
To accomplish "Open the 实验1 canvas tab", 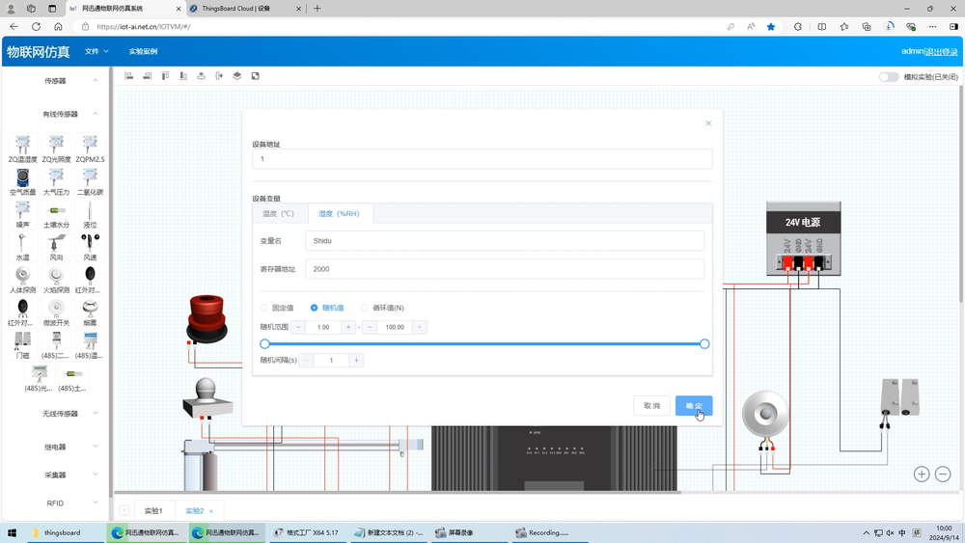I will click(x=153, y=511).
